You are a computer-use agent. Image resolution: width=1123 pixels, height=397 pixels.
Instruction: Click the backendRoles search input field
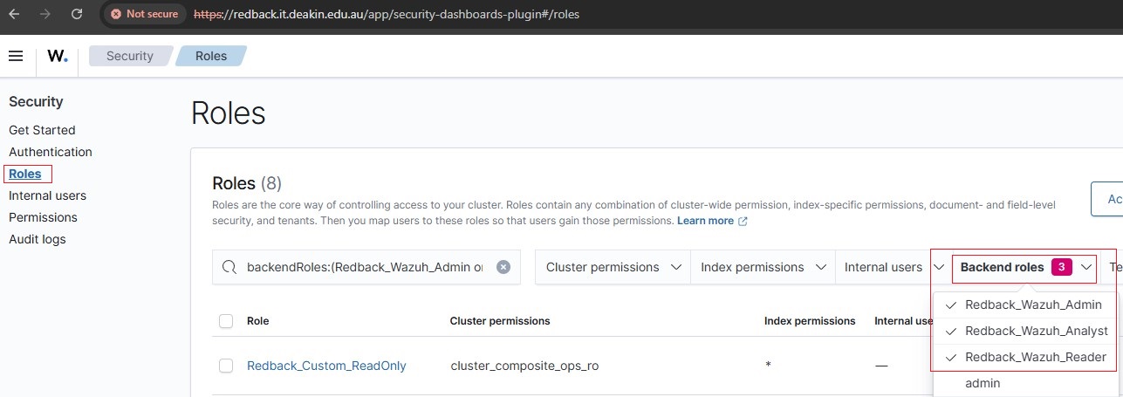365,267
